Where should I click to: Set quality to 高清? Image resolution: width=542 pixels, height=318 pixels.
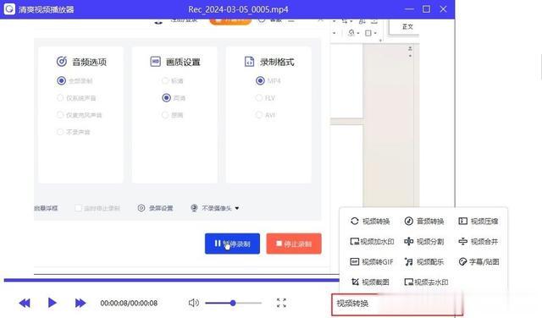[166, 98]
